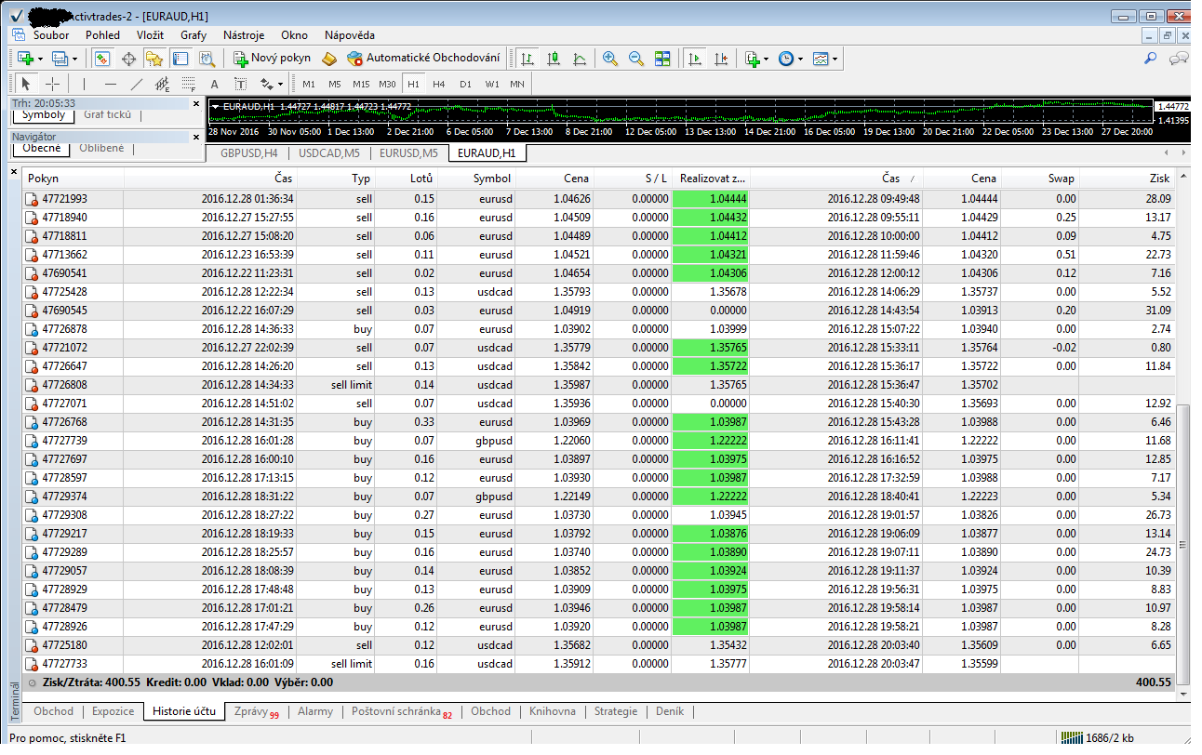
Task: Click the zoom in magnifier icon
Action: [x=610, y=59]
